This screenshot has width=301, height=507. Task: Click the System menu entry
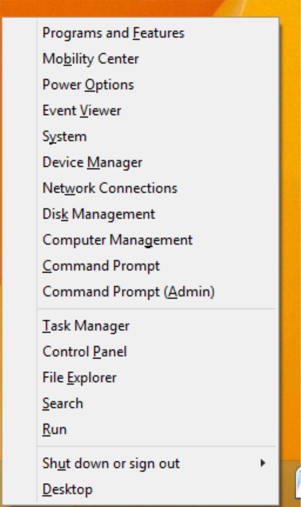[65, 137]
